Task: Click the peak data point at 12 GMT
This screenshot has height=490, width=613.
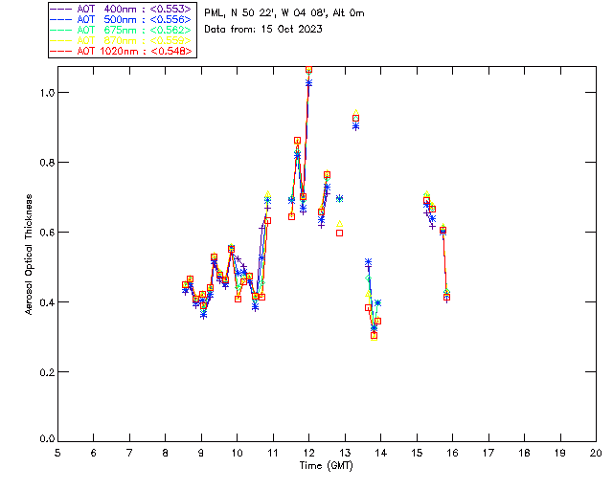Action: pos(308,70)
